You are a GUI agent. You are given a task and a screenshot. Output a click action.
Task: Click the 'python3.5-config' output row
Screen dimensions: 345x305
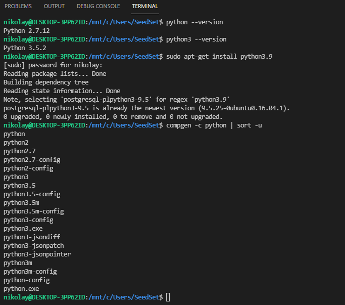[32, 194]
